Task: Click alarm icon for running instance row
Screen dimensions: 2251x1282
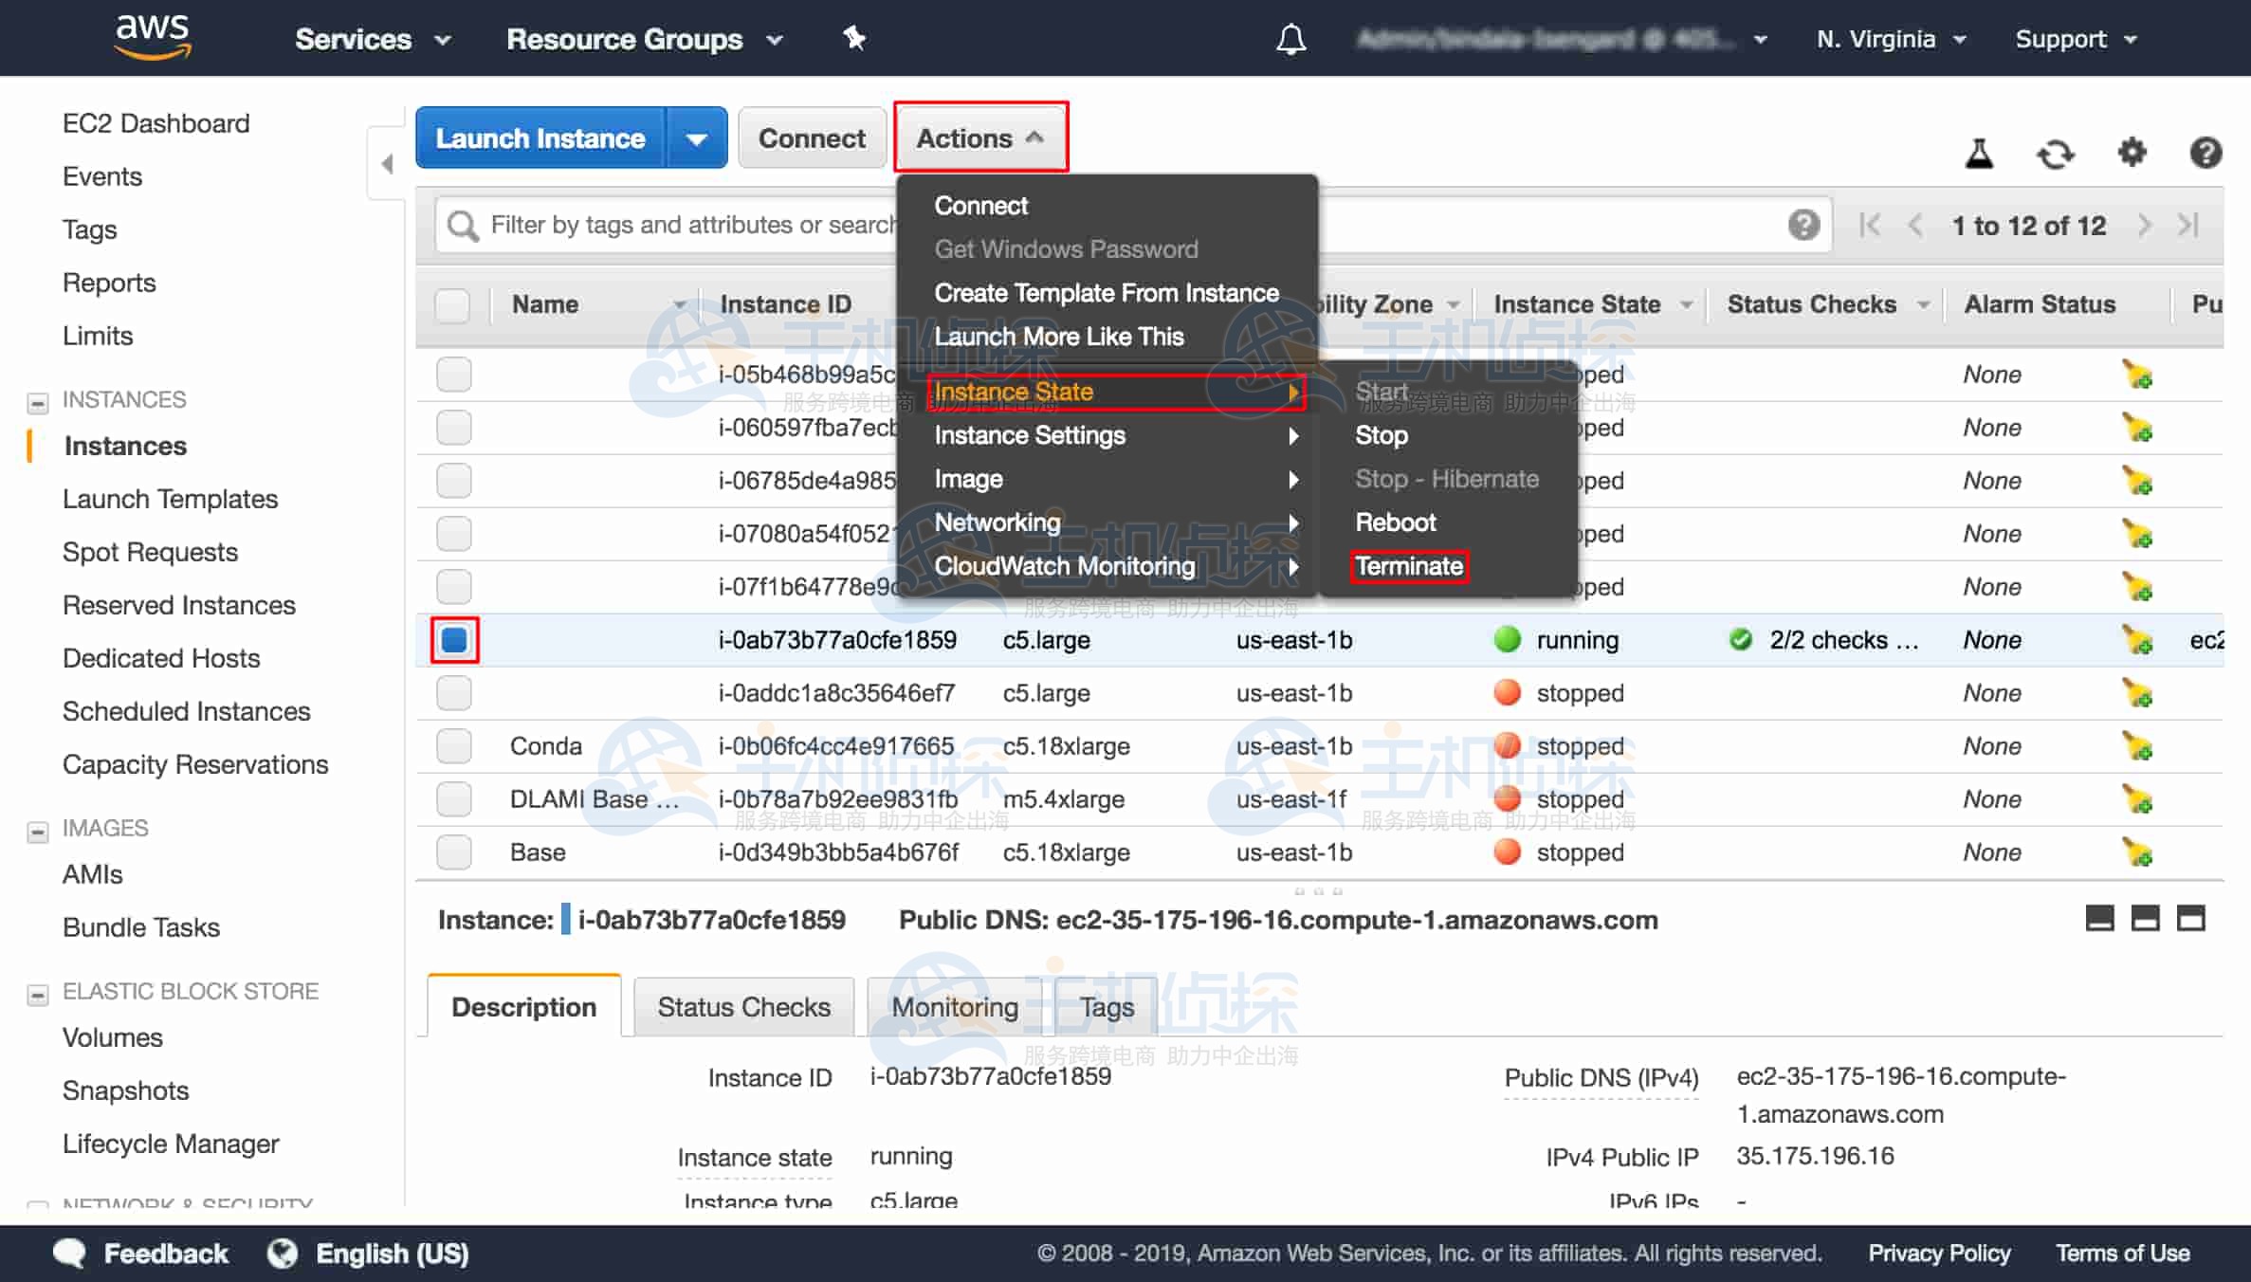Action: click(x=2137, y=641)
